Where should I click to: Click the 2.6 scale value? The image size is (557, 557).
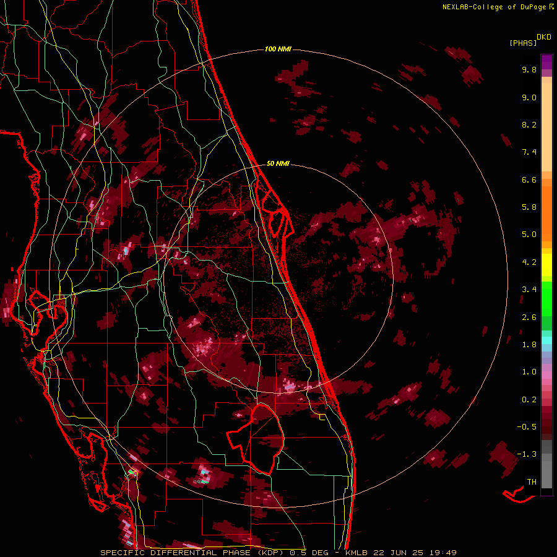coord(529,317)
